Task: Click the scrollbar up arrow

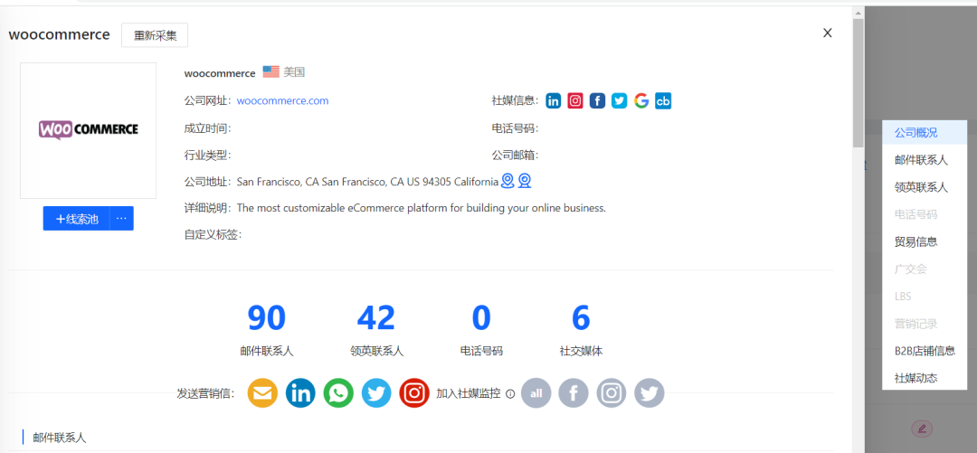Action: 858,13
